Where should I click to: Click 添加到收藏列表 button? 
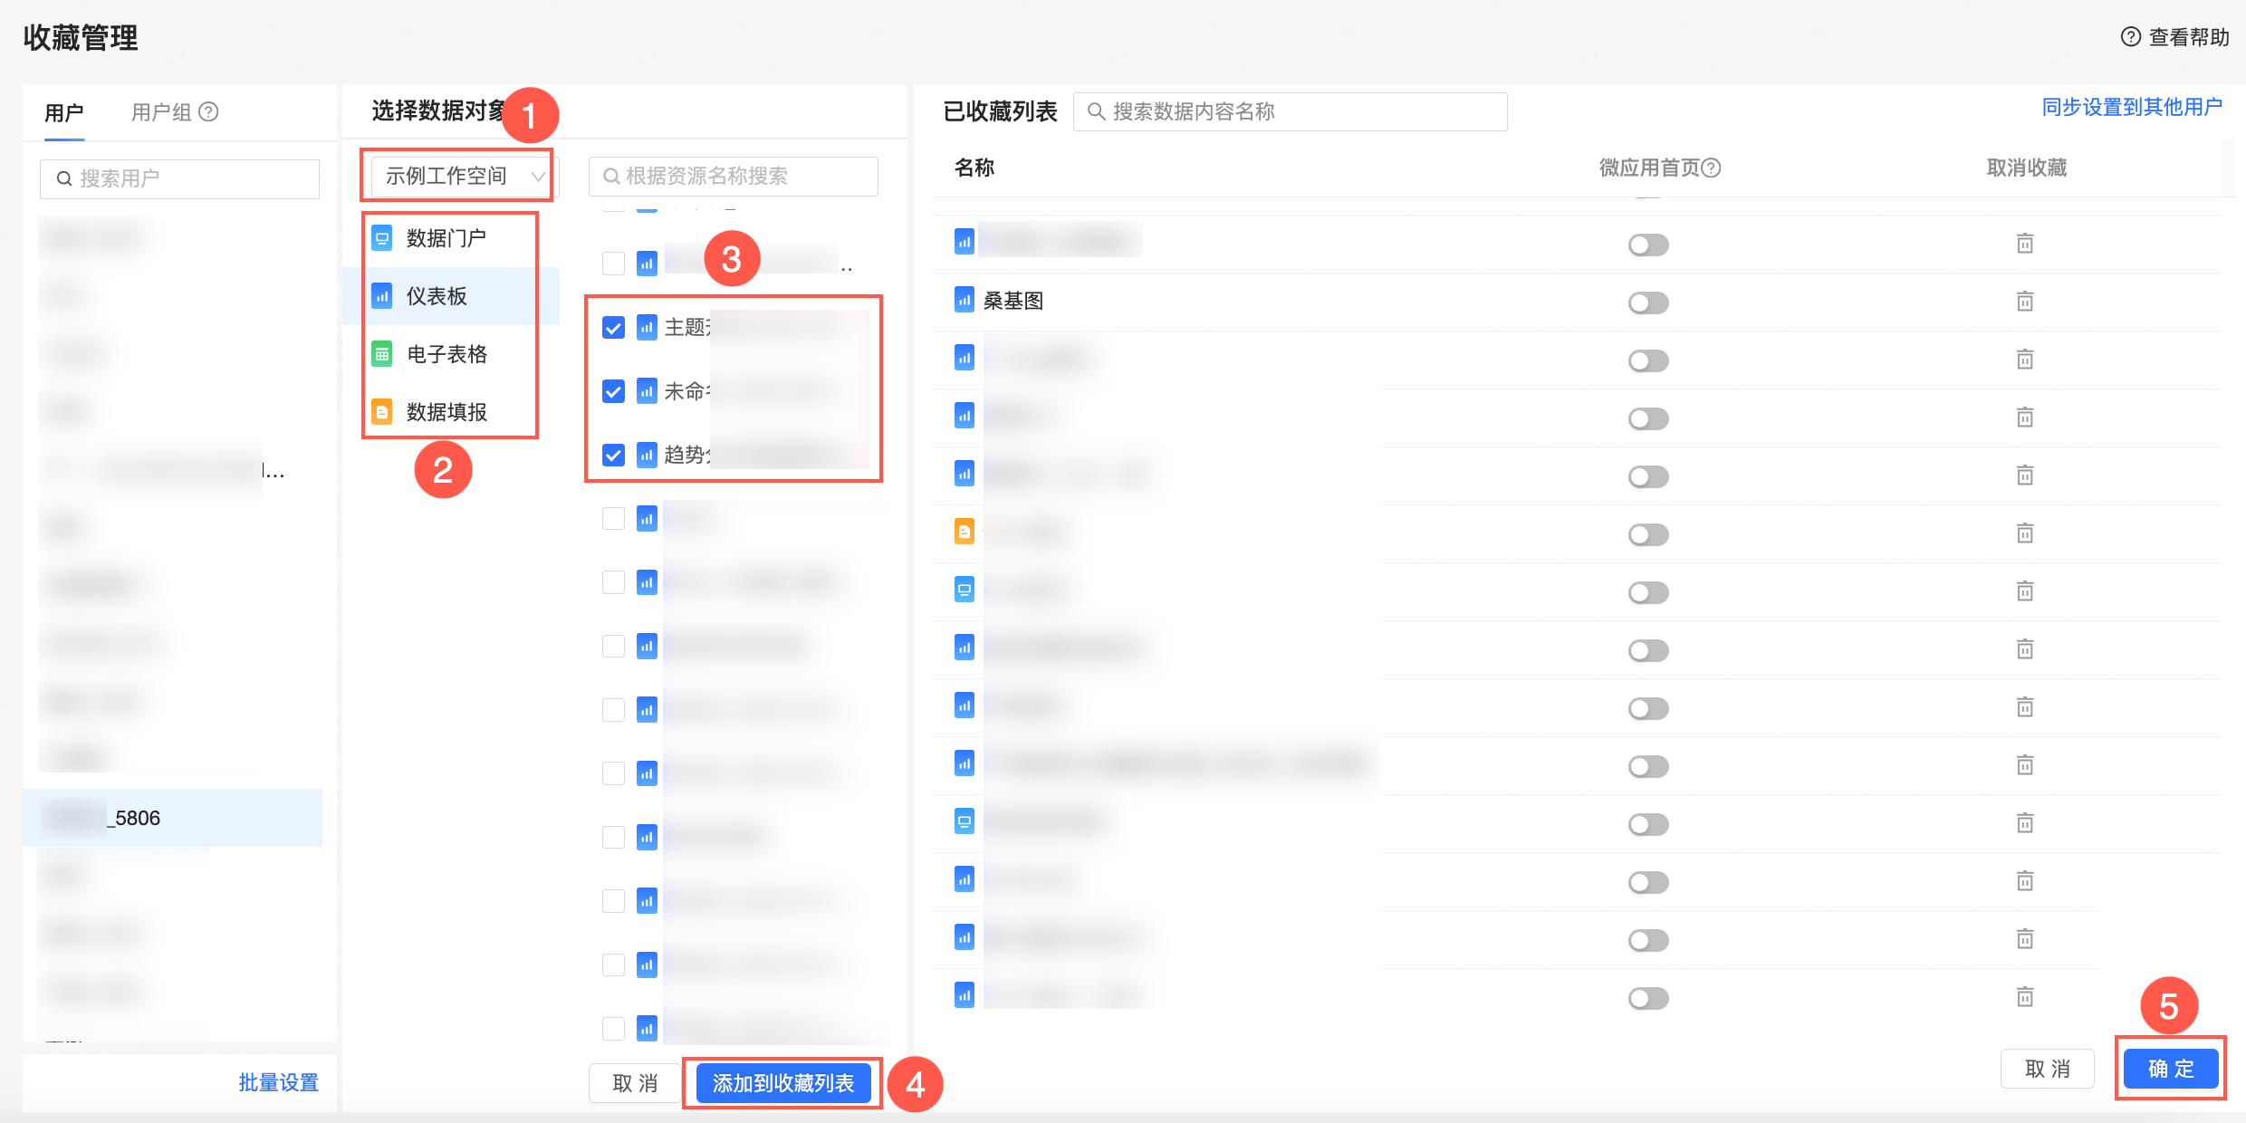tap(782, 1083)
